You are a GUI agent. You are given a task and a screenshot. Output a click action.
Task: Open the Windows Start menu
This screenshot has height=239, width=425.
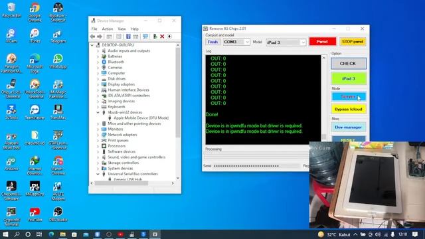[x=5, y=234]
